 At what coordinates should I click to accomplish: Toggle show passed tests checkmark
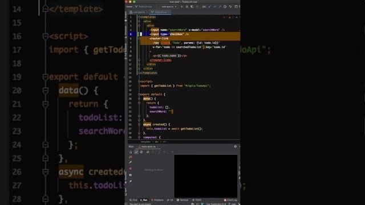coord(136,152)
